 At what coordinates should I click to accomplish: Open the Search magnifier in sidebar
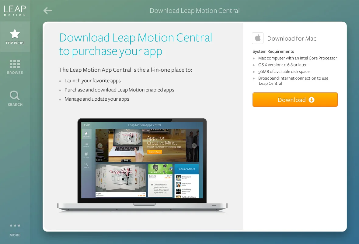15,99
